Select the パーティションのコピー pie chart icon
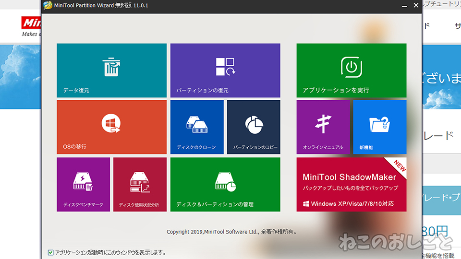The height and width of the screenshot is (259, 461). tap(254, 125)
